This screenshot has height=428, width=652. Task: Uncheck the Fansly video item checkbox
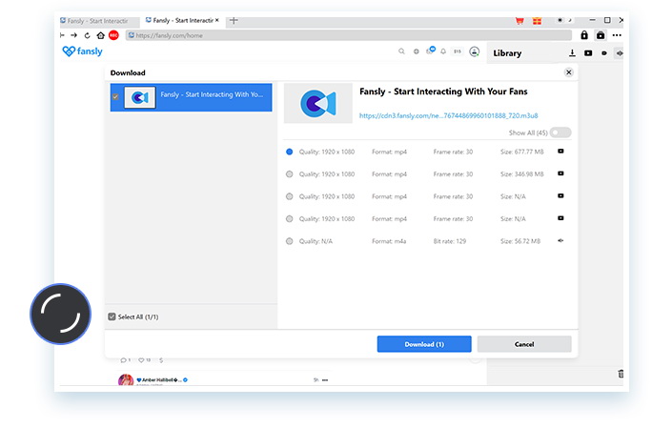tap(115, 97)
